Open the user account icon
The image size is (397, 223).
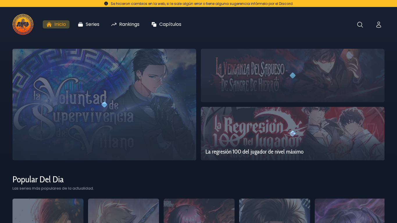pos(379,25)
